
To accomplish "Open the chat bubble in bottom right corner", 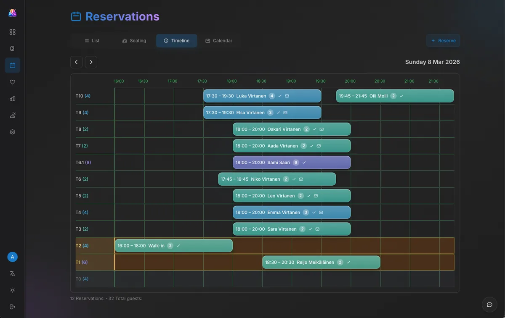I will click(489, 305).
